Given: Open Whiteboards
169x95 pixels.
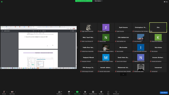Looking at the screenshot, I should coord(116,93).
